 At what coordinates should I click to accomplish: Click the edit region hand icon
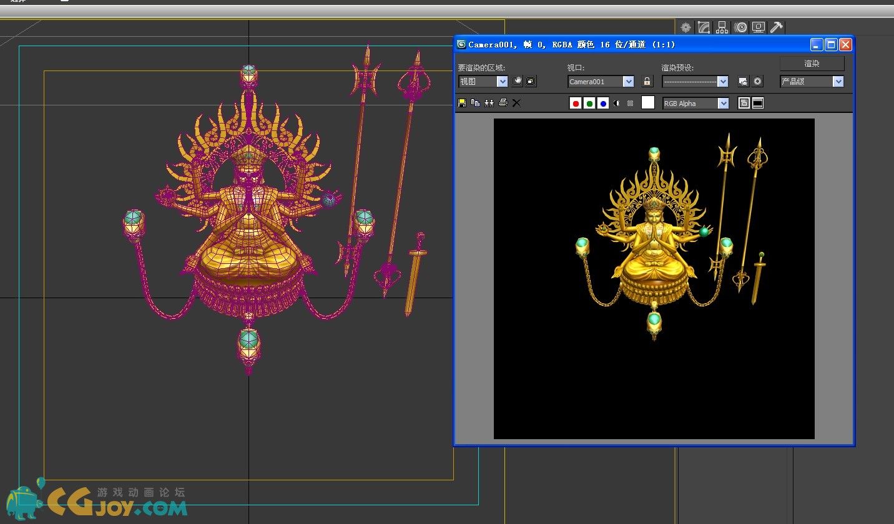point(518,81)
